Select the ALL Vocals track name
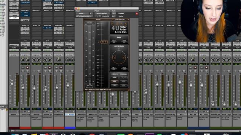The width and height of the screenshot is (241, 135). [70, 114]
